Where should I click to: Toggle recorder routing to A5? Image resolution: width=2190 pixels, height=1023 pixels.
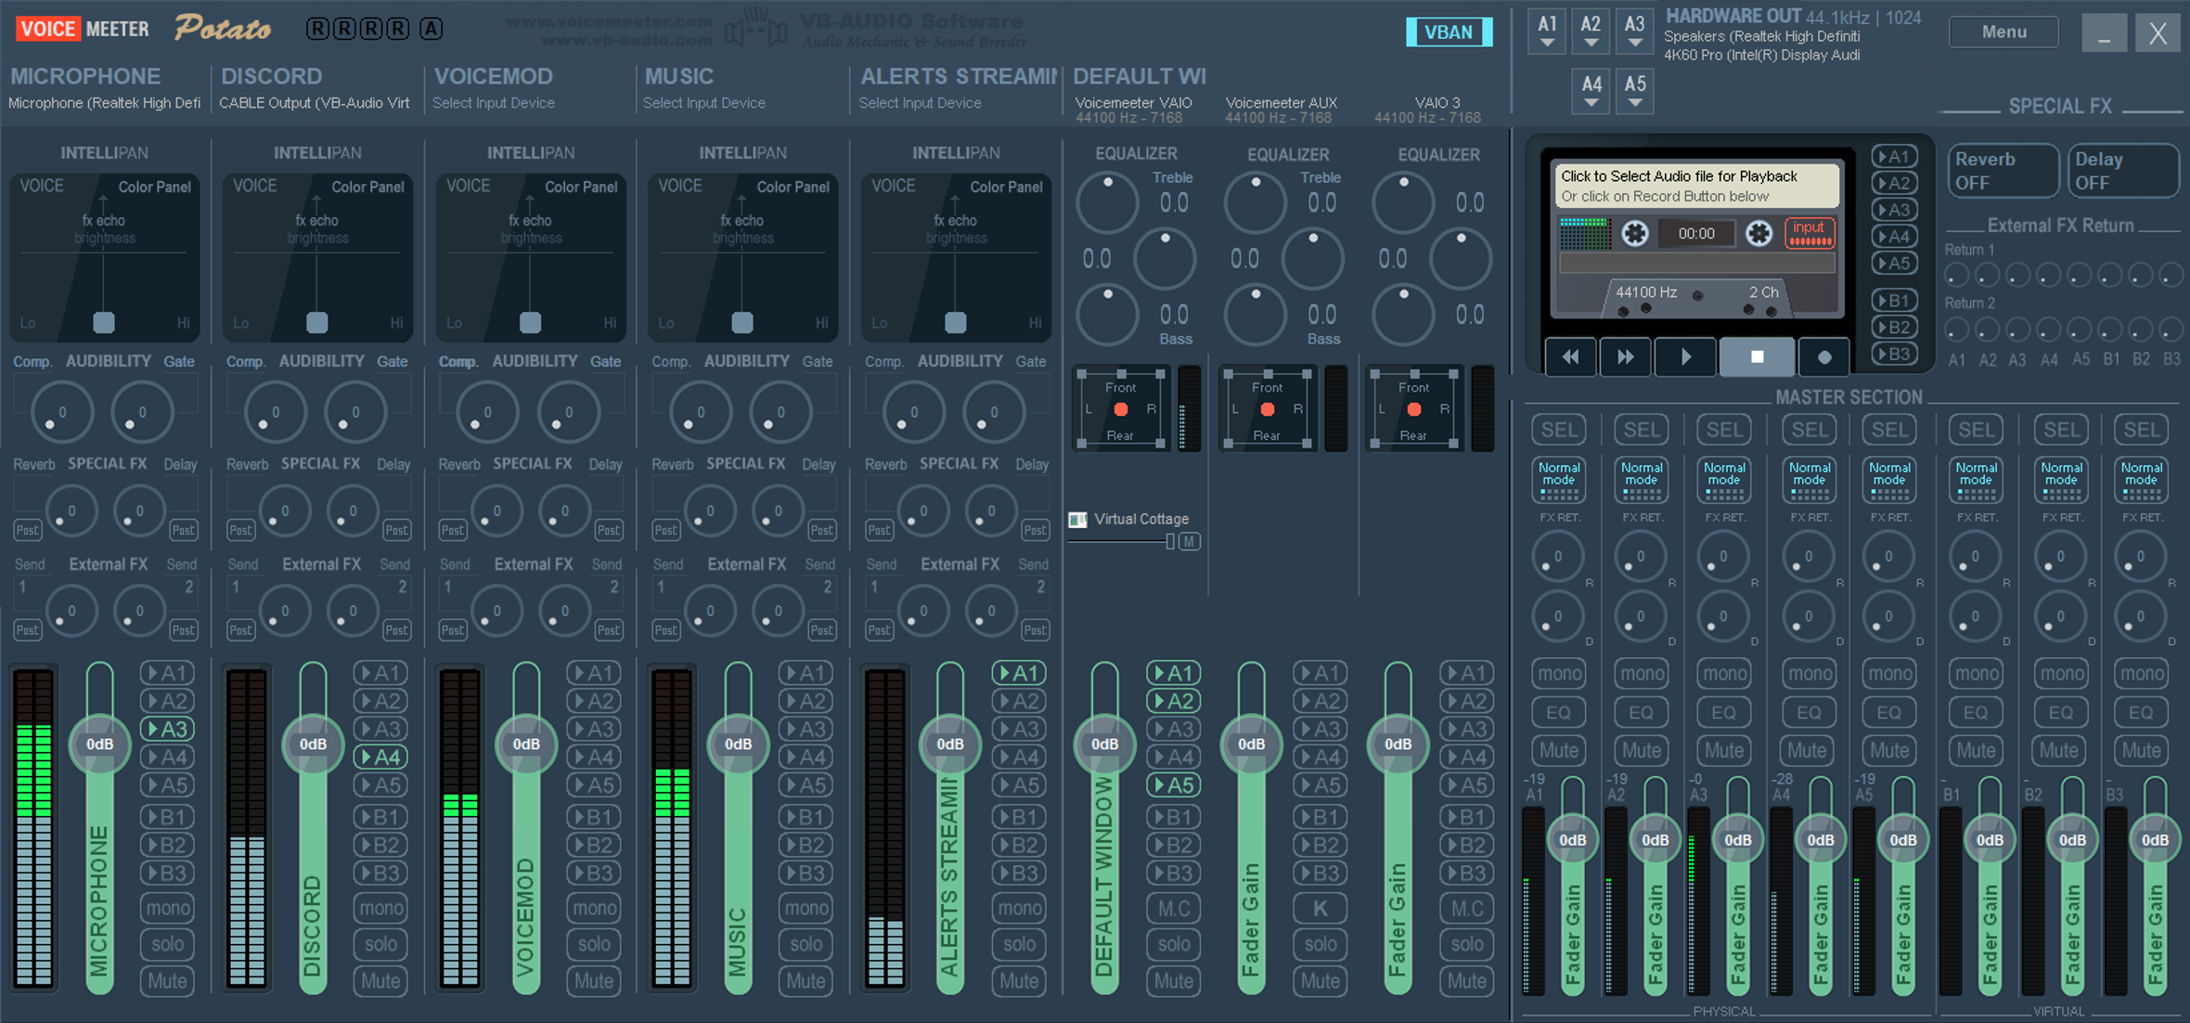(x=1893, y=263)
